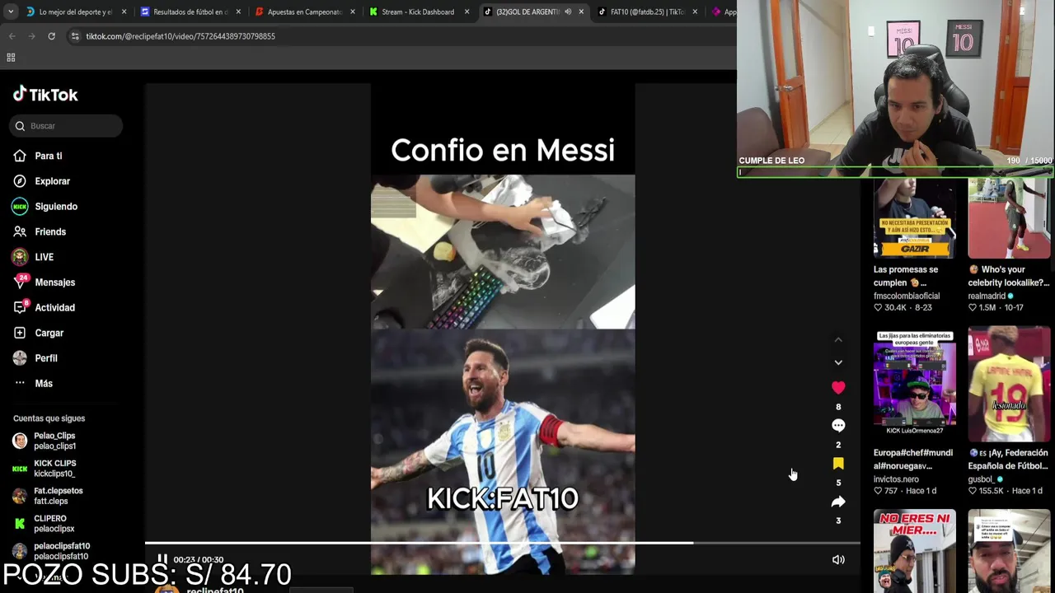Open 'Who's your celebrity lookalike' thumbnail

pos(1010,218)
